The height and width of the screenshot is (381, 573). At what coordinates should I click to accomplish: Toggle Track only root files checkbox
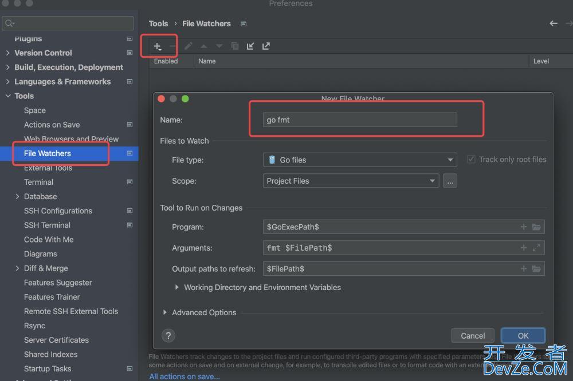471,160
